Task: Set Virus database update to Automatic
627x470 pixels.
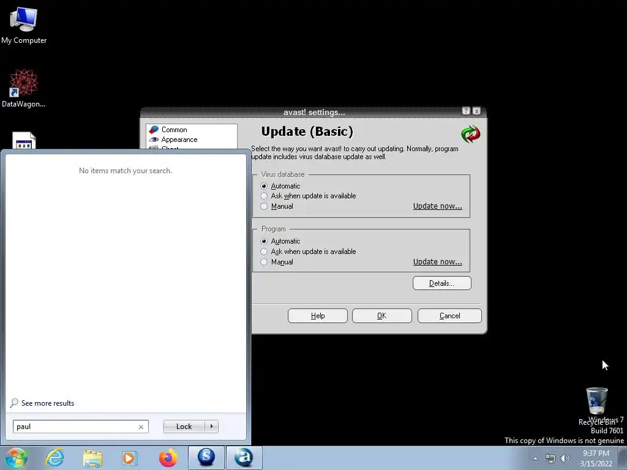Action: (280, 186)
